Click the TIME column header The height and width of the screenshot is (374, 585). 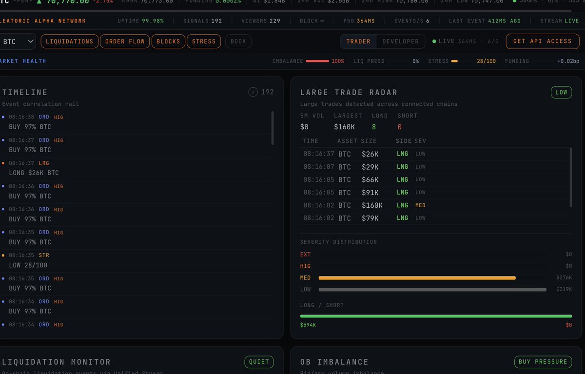pos(311,141)
